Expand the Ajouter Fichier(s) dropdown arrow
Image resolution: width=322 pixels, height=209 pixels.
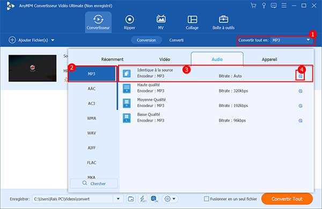click(53, 40)
